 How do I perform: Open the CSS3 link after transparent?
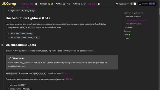tap(64, 73)
